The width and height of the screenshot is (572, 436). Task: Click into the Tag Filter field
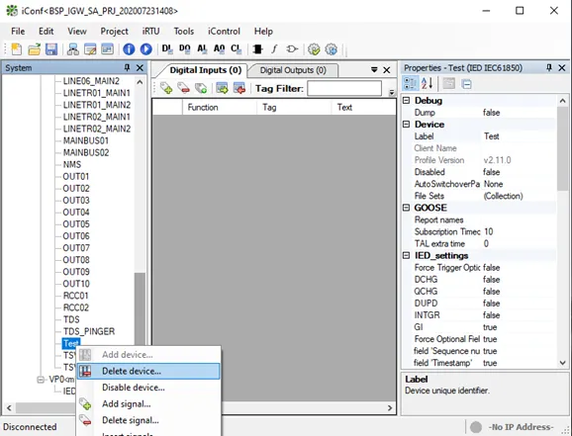(x=344, y=89)
